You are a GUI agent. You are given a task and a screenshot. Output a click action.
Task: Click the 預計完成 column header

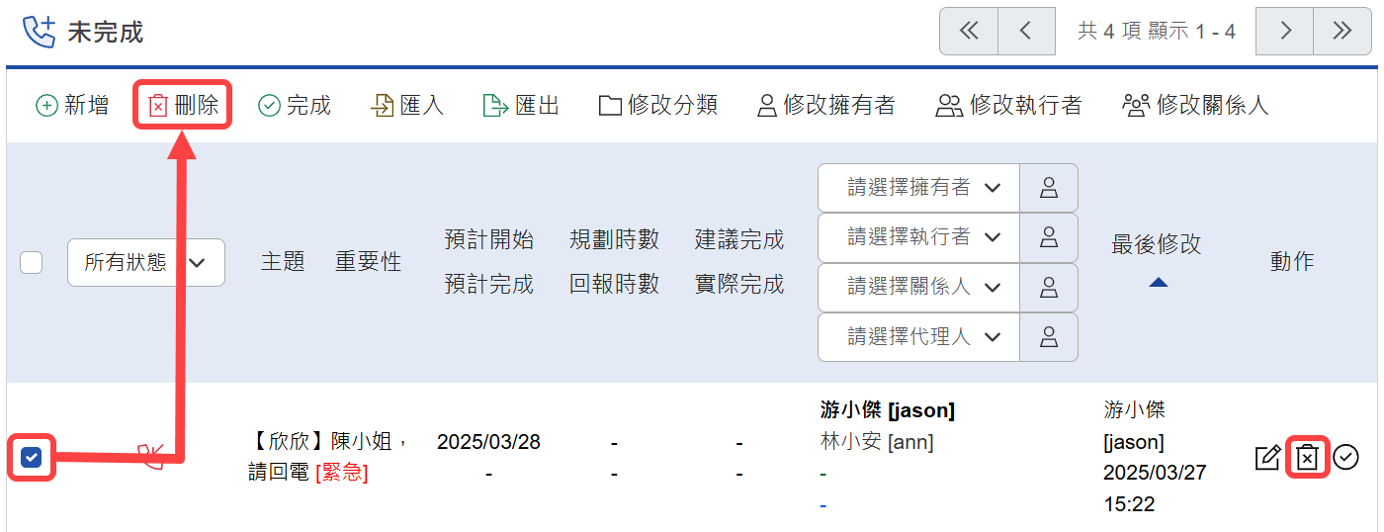(x=489, y=285)
